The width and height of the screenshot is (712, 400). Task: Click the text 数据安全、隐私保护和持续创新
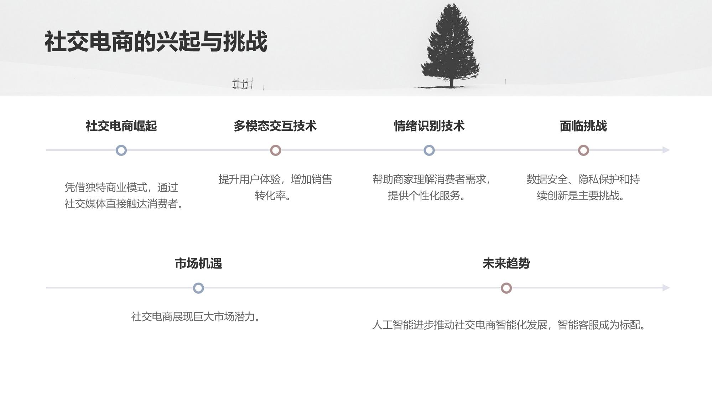click(x=583, y=187)
